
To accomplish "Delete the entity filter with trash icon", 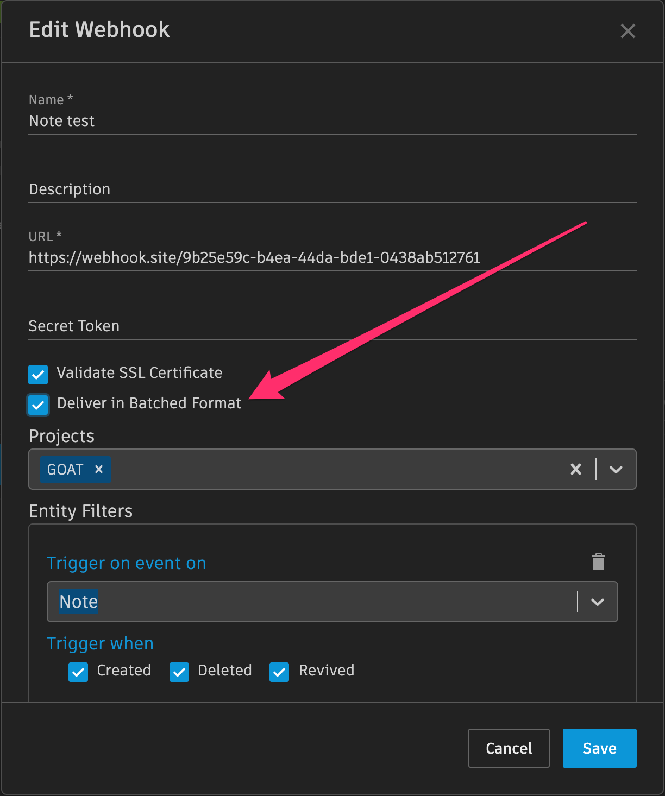I will [x=598, y=562].
